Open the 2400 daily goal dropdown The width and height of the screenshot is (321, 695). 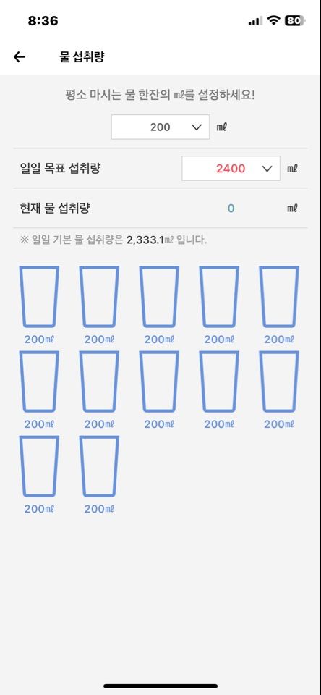click(x=231, y=169)
